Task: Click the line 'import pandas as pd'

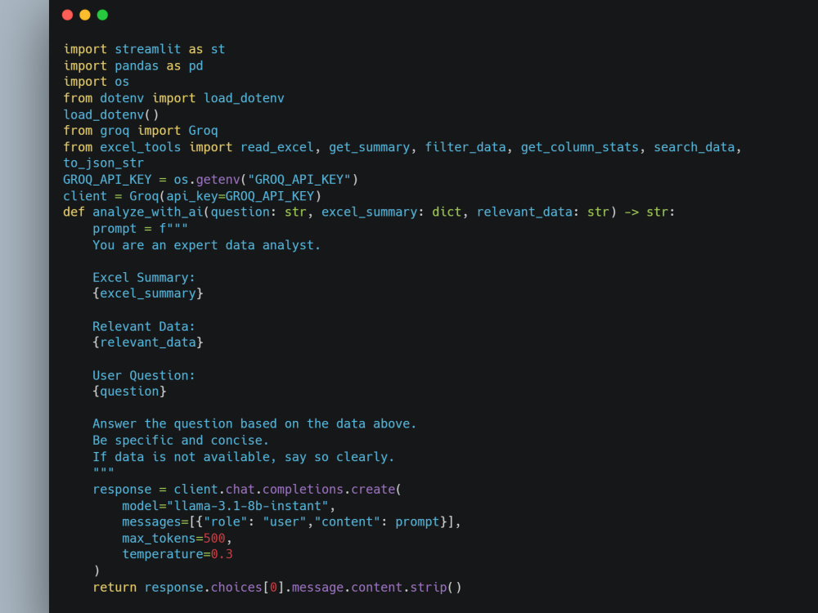Action: (x=133, y=65)
